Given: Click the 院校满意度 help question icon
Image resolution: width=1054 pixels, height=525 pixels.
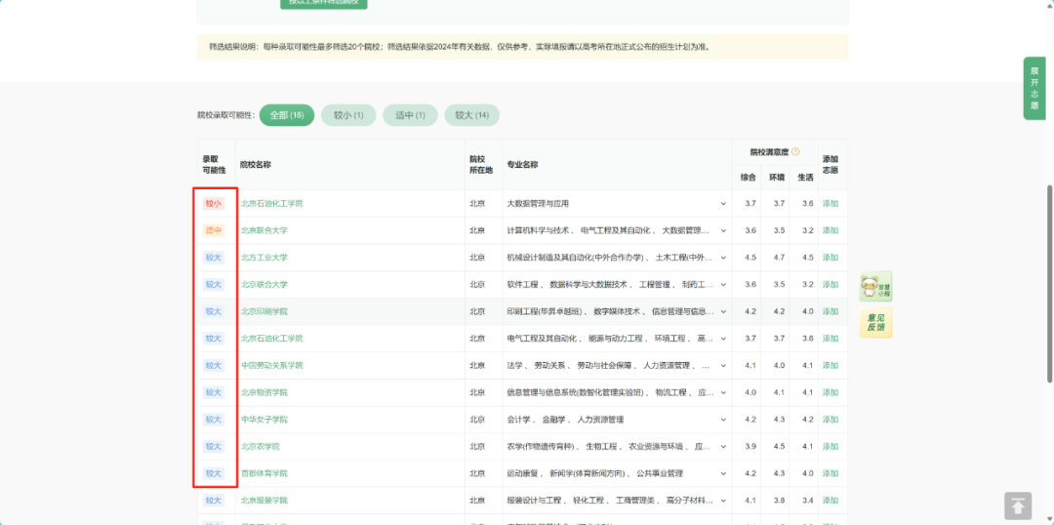Looking at the screenshot, I should pyautogui.click(x=795, y=152).
